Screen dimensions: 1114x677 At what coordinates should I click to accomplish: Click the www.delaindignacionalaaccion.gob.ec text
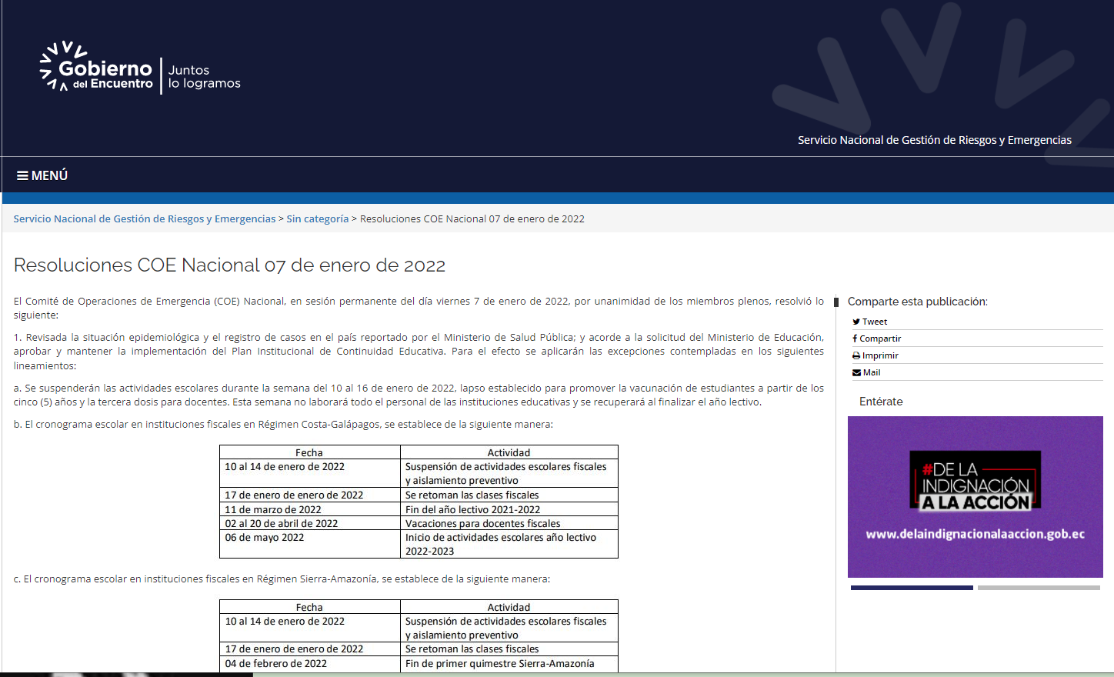[x=976, y=534]
